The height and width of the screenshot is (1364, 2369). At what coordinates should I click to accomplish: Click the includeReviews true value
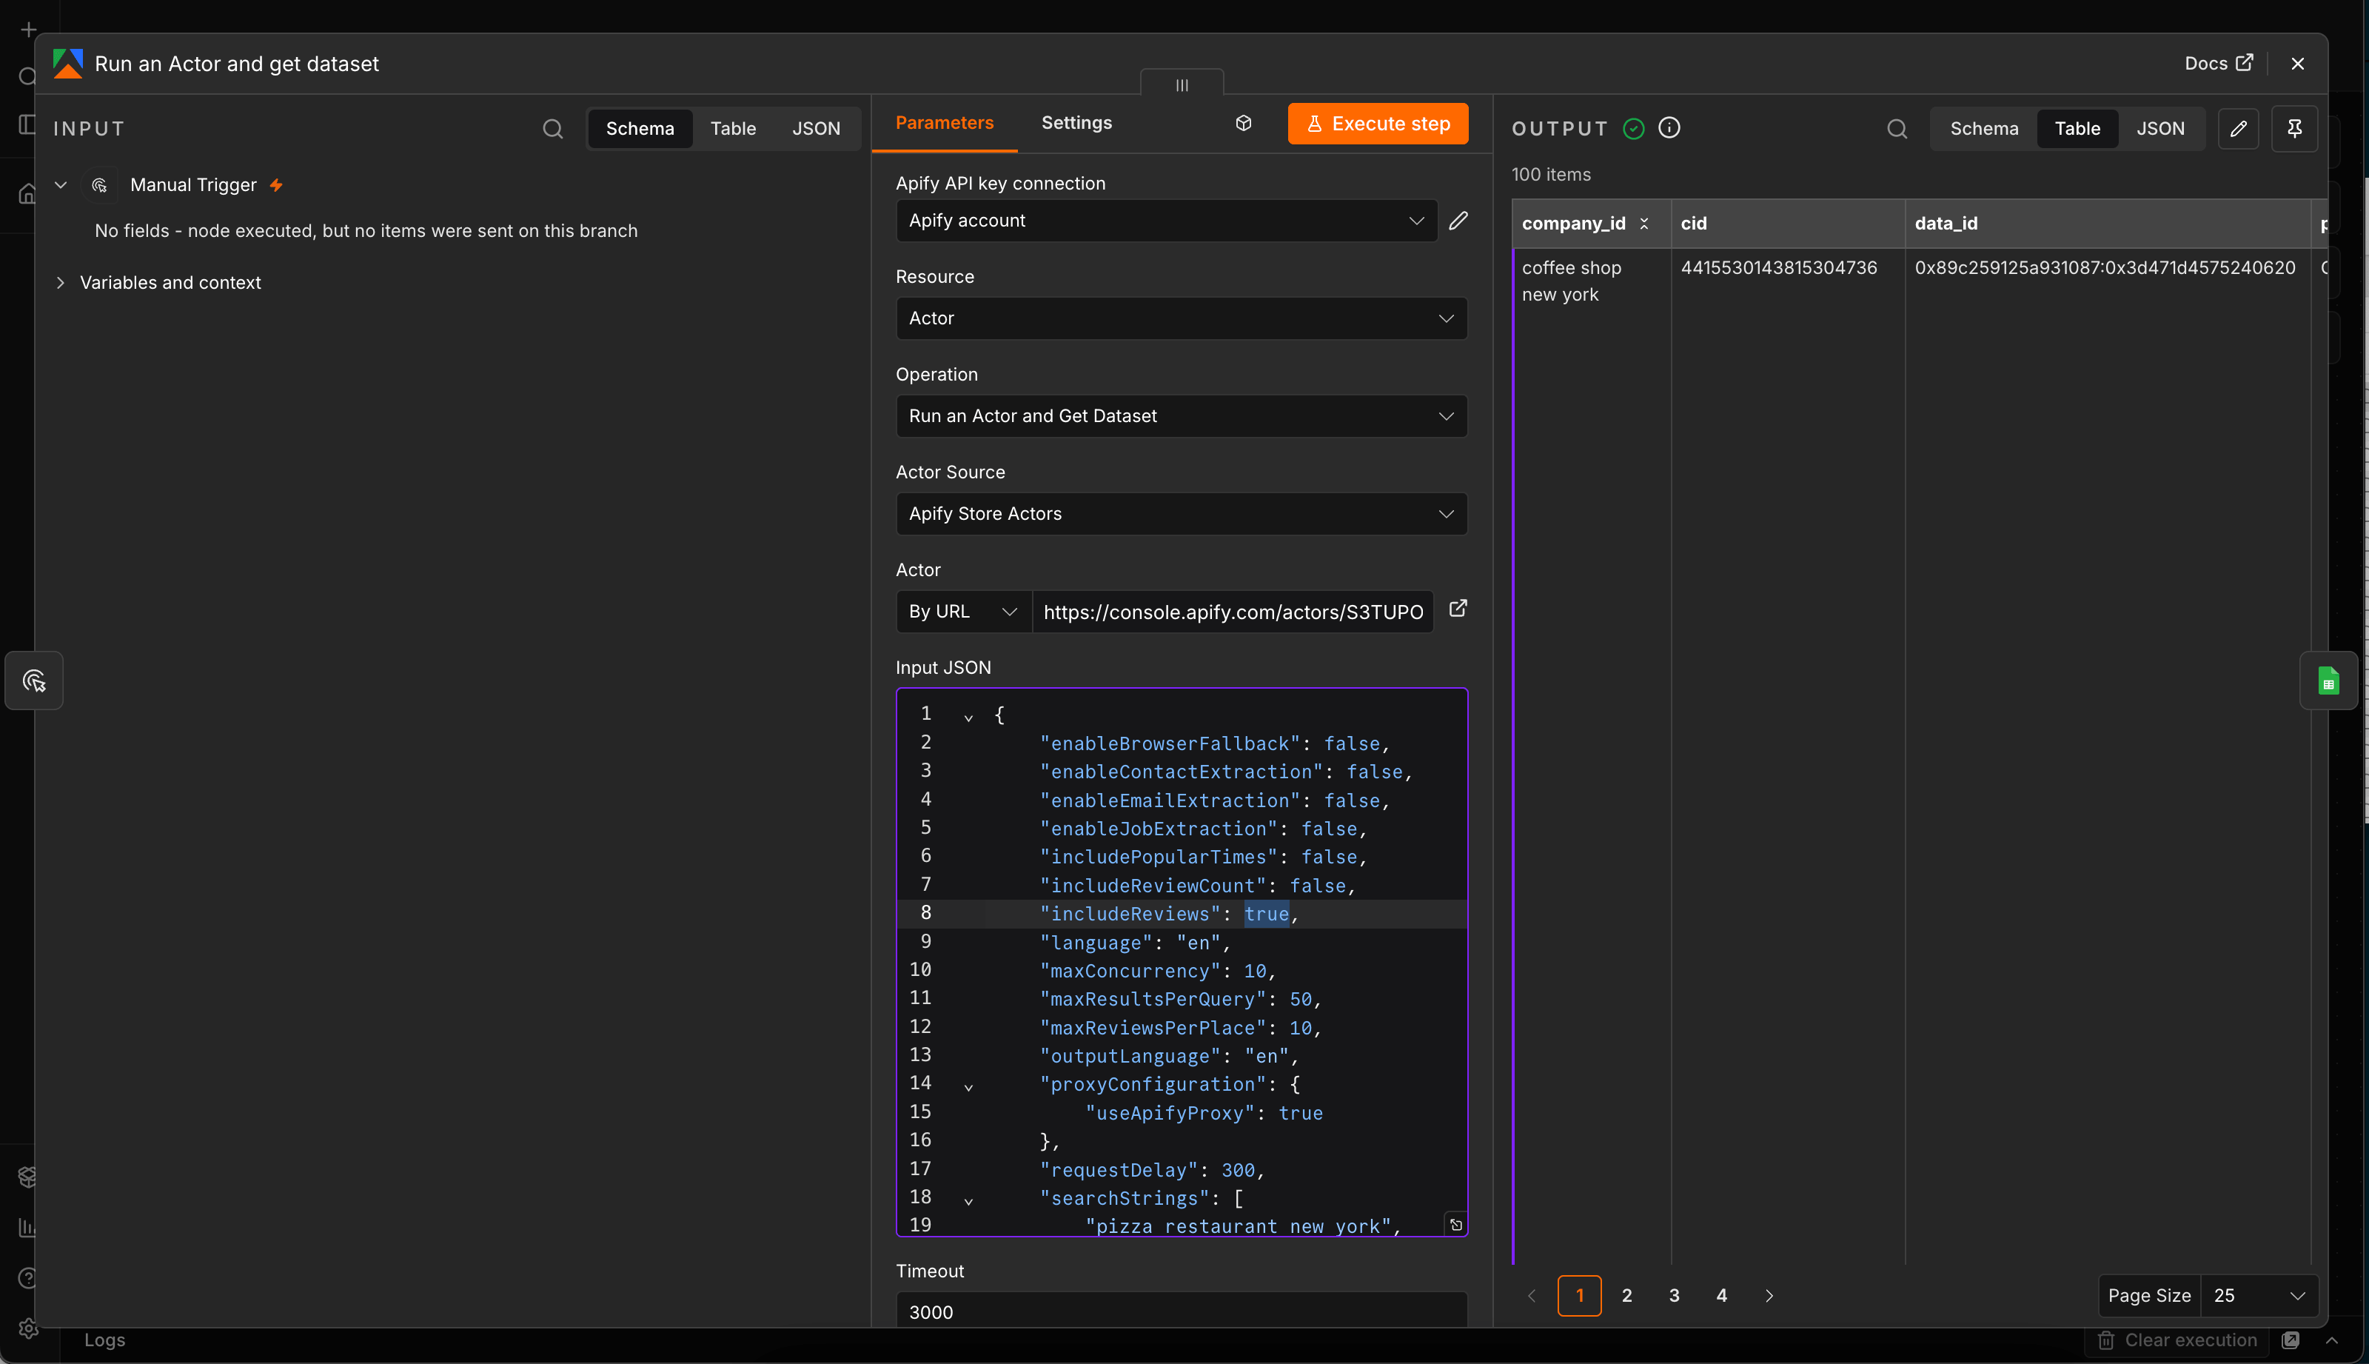point(1266,913)
